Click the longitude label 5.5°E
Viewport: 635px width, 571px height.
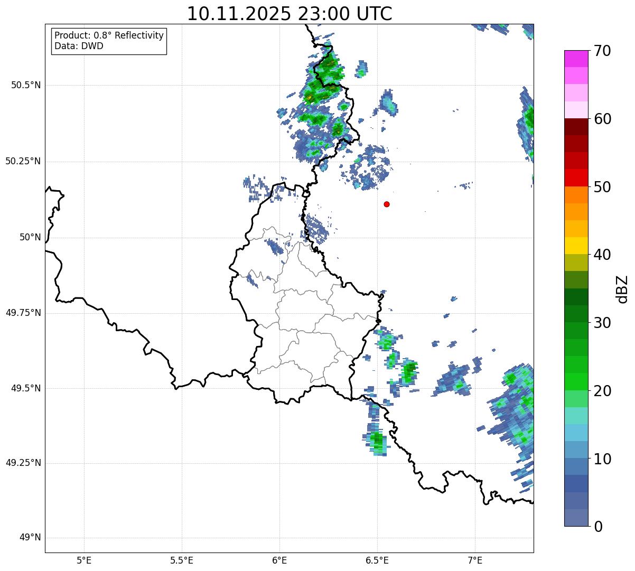pyautogui.click(x=182, y=560)
